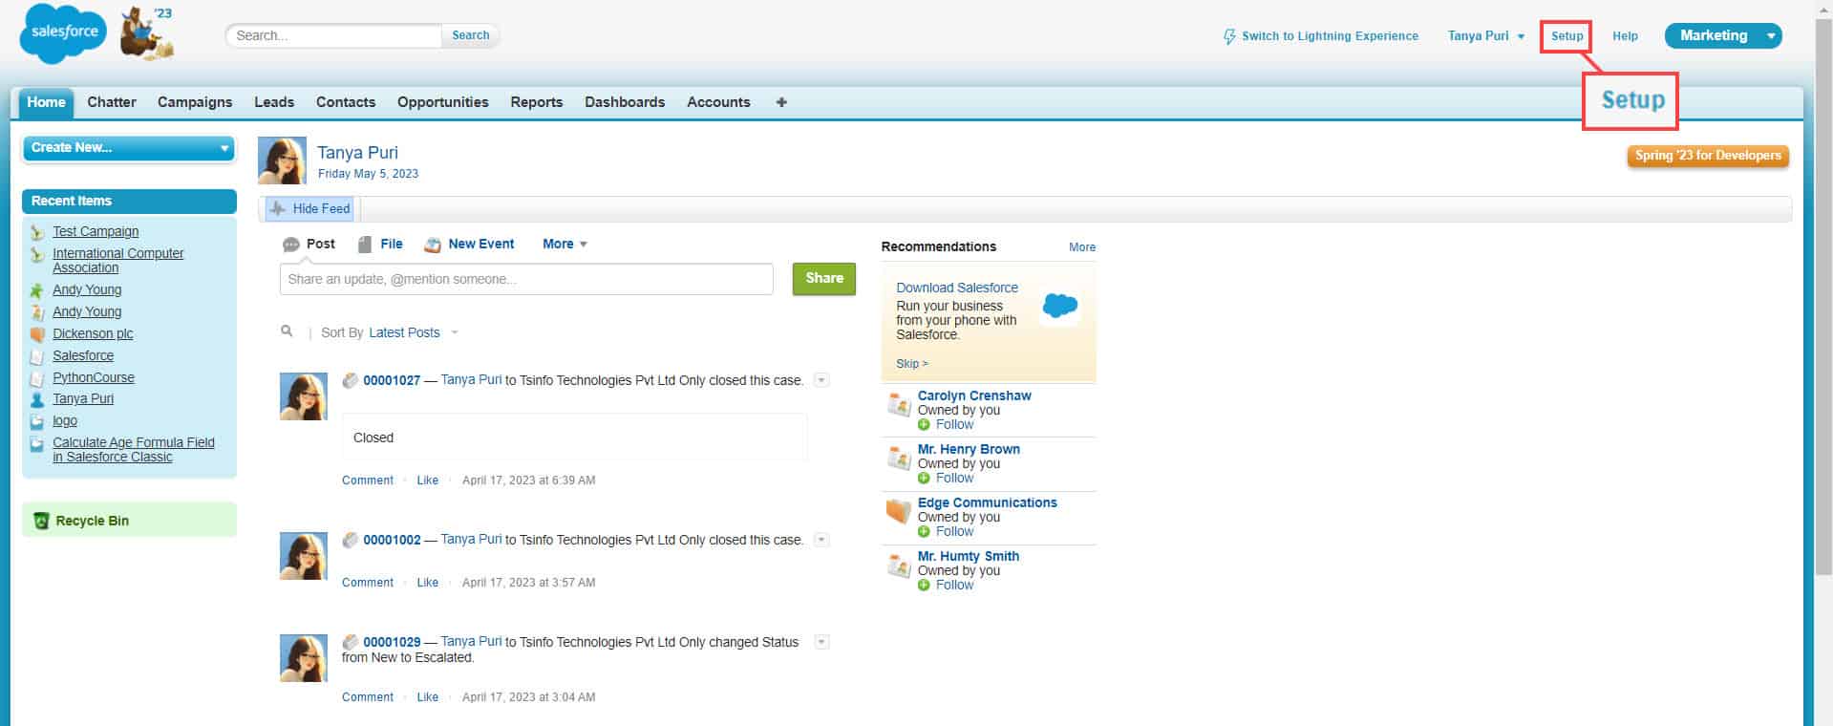Image resolution: width=1833 pixels, height=726 pixels.
Task: Open the Create New dropdown
Action: 129,148
